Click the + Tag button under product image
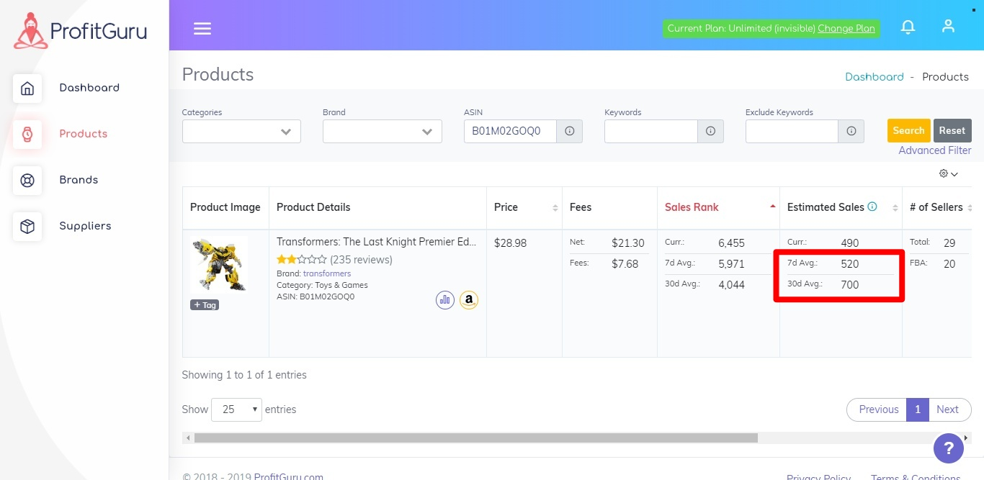The width and height of the screenshot is (984, 480). (205, 305)
